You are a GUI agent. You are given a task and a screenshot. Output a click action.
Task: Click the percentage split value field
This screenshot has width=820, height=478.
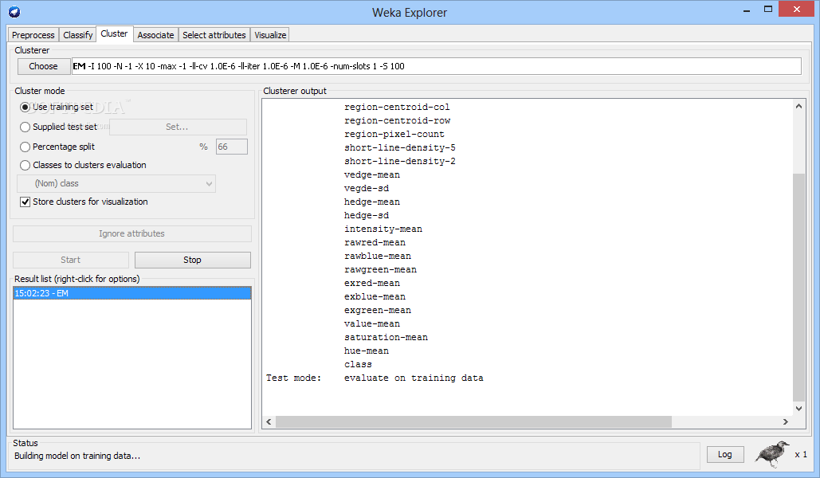232,147
